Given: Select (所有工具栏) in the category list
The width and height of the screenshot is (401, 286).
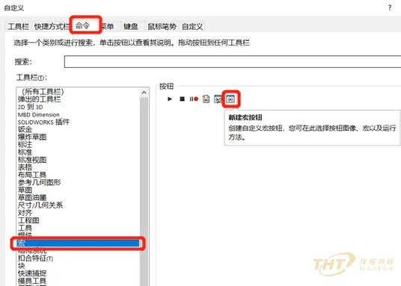Looking at the screenshot, I should coord(43,91).
